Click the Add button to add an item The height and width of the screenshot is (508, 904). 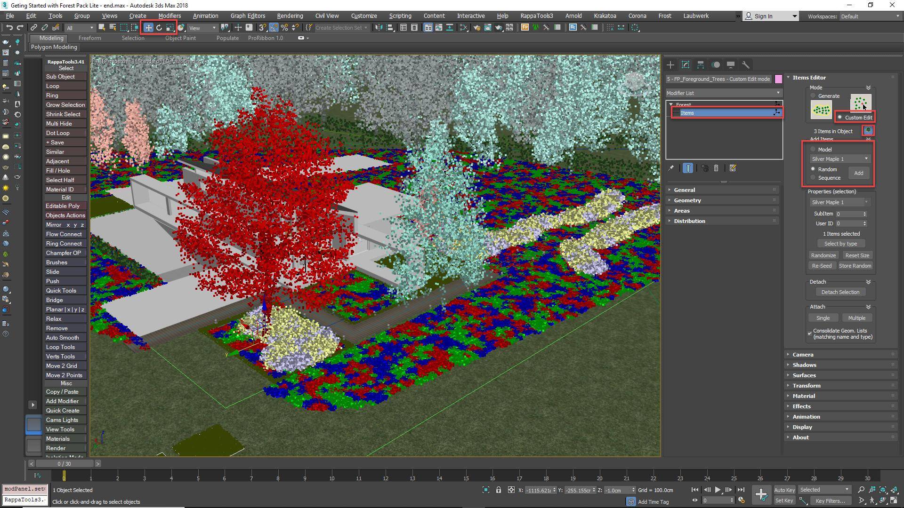coord(858,173)
